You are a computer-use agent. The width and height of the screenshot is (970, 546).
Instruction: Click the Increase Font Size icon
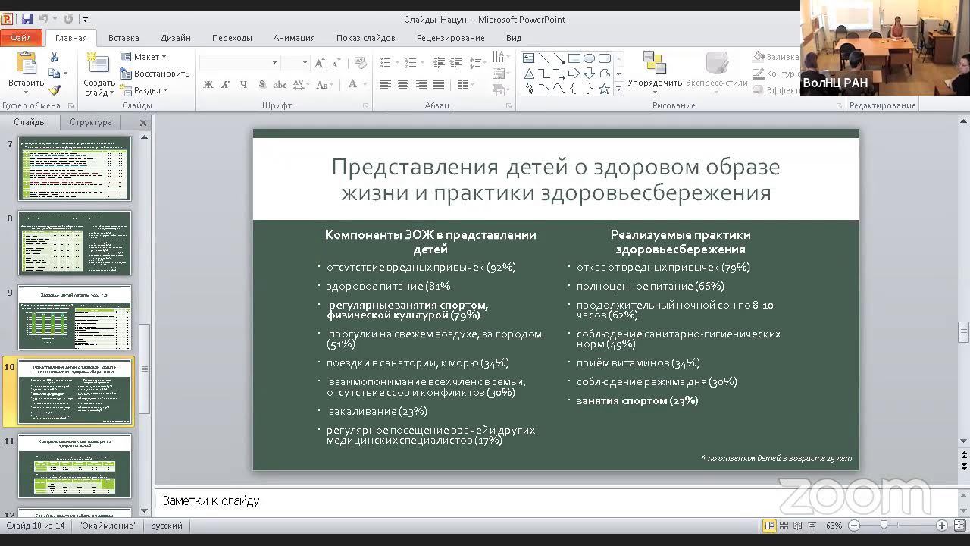click(x=320, y=63)
